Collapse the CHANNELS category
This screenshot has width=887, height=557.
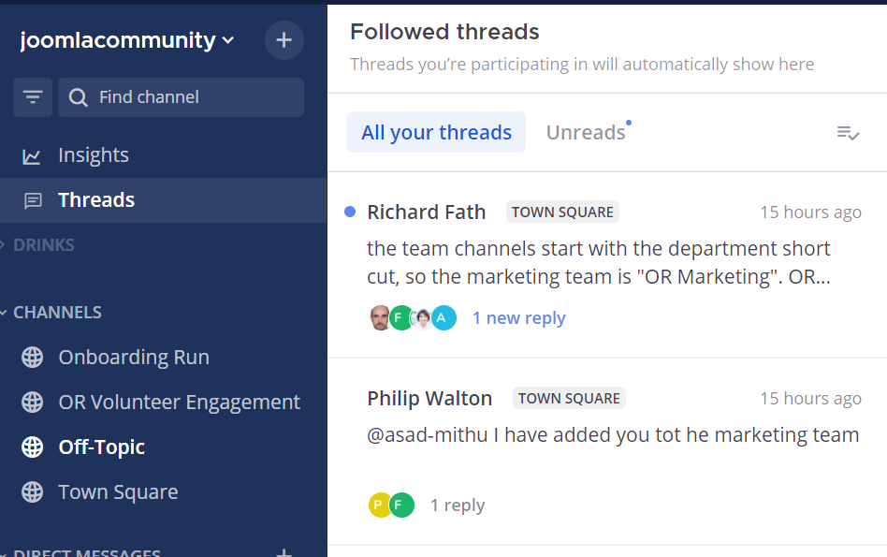pyautogui.click(x=56, y=313)
